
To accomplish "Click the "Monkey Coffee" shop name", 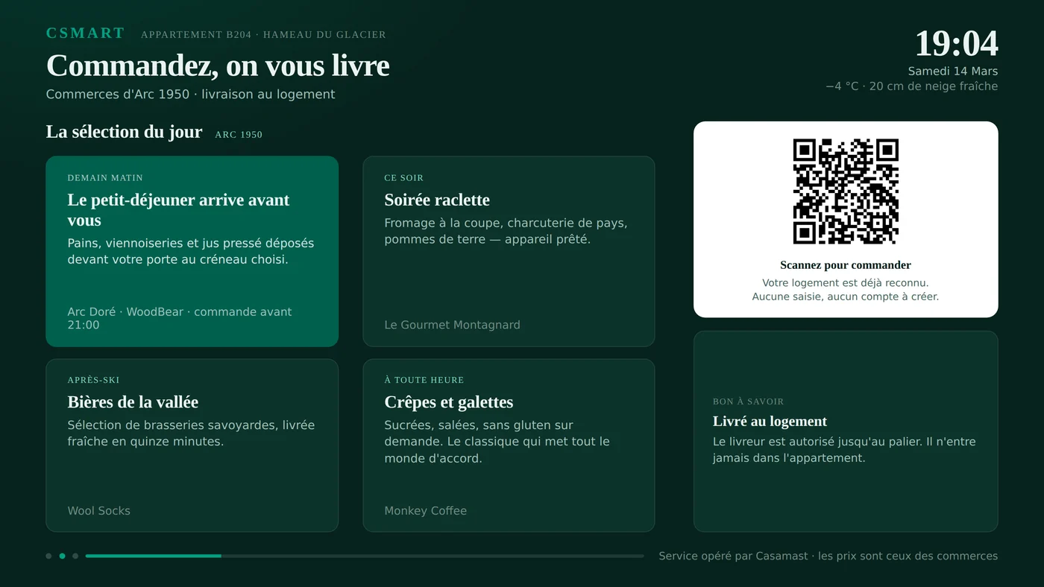I will pos(426,511).
